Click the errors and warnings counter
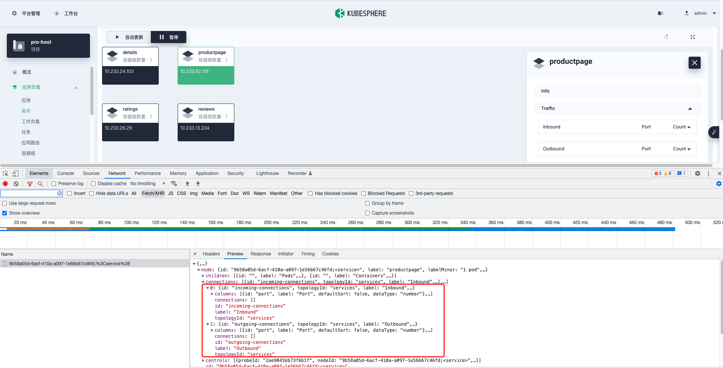 tap(663, 173)
